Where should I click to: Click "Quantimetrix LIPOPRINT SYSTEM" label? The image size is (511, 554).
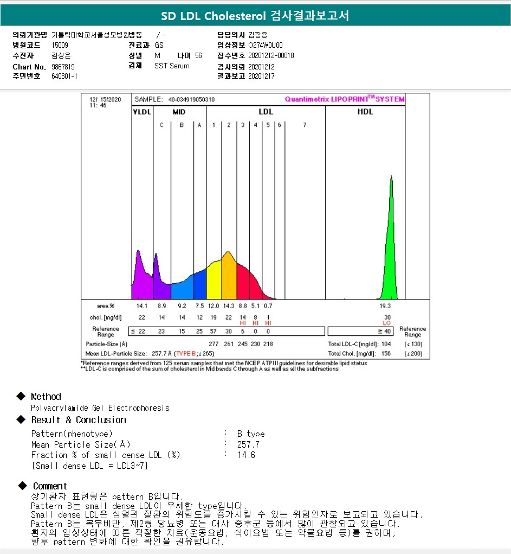[x=345, y=99]
